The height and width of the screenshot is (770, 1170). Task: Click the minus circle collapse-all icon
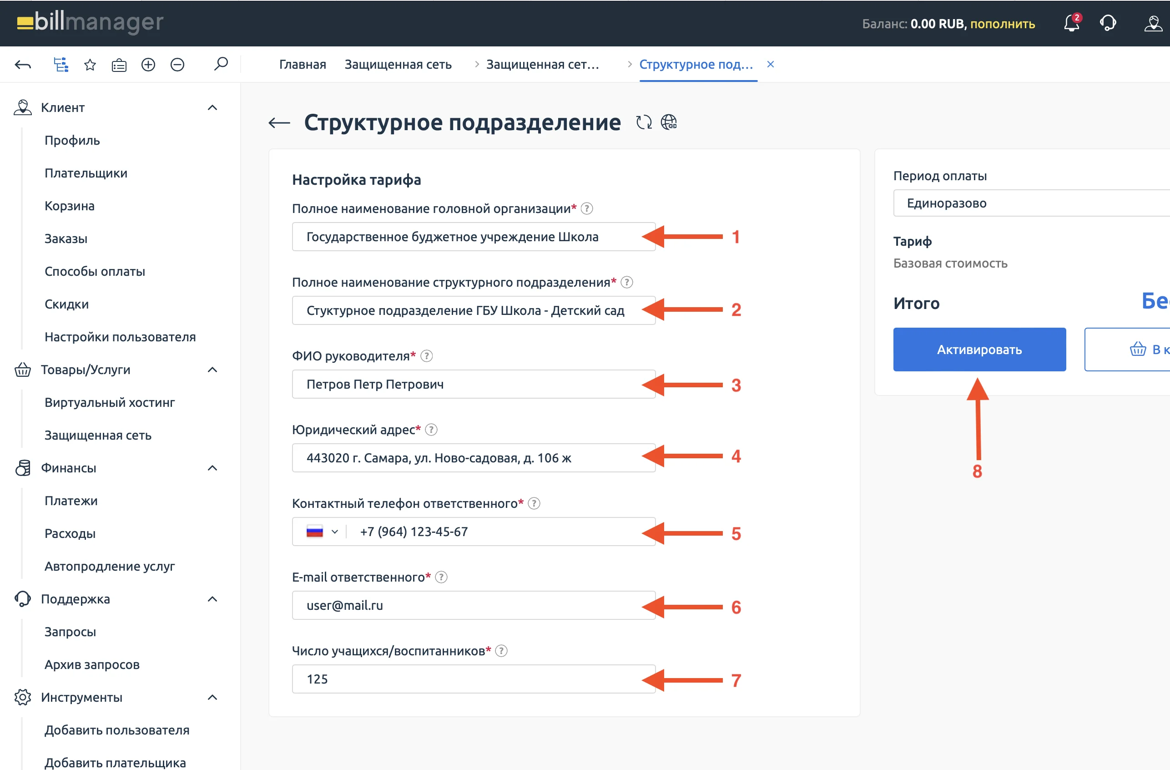177,65
